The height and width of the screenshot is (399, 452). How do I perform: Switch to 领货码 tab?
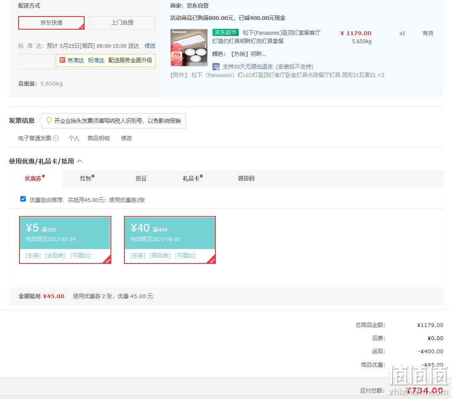coord(246,179)
